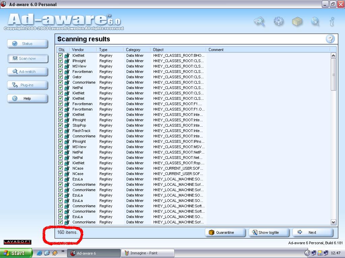Open Help from the sidebar

[x=28, y=98]
